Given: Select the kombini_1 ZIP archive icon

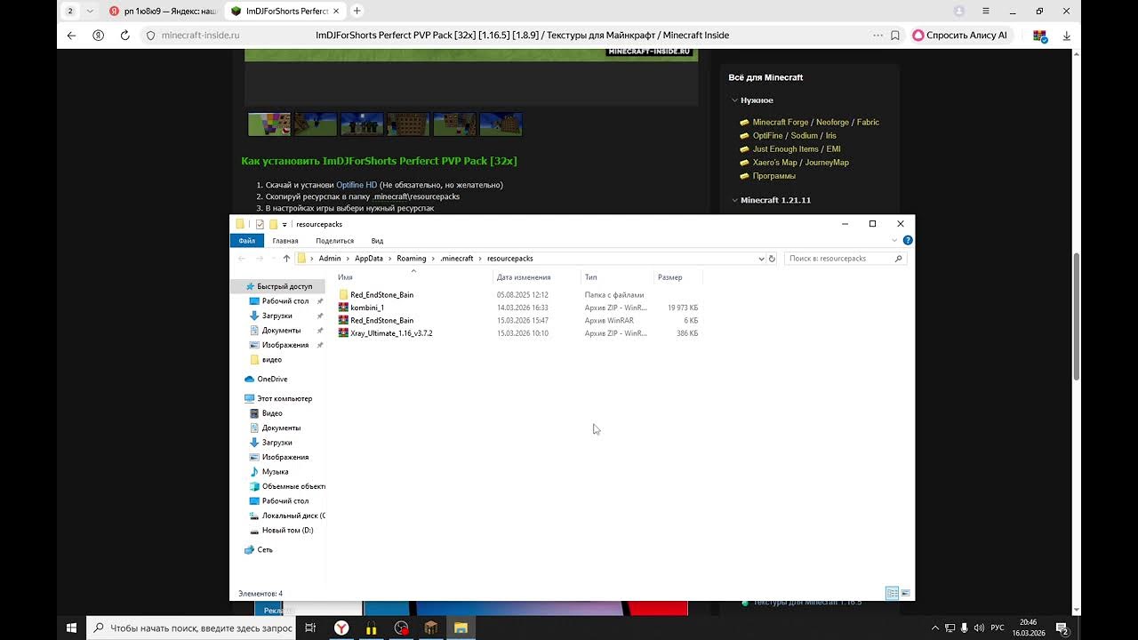Looking at the screenshot, I should click(343, 308).
